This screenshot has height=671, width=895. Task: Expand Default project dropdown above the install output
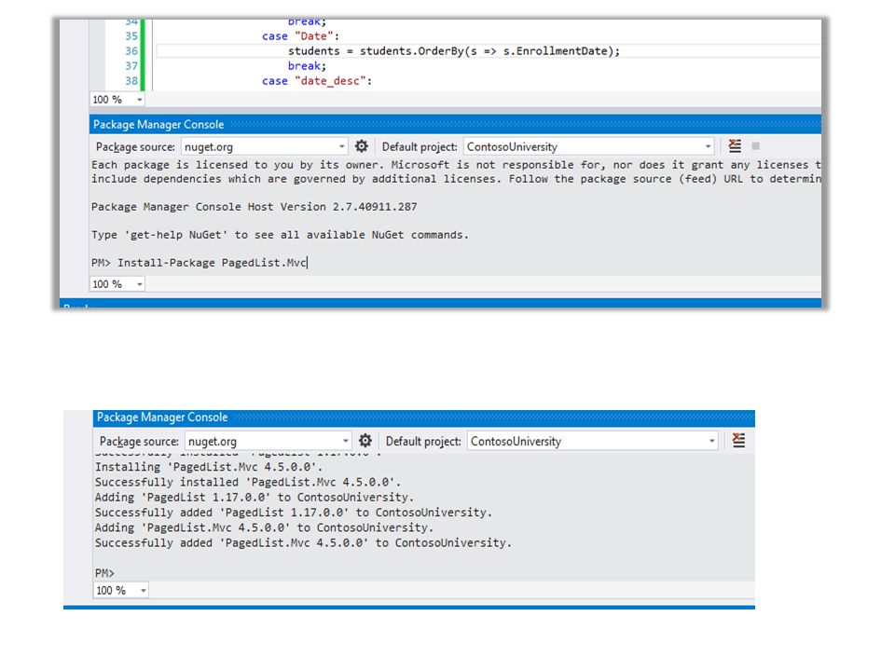click(593, 441)
